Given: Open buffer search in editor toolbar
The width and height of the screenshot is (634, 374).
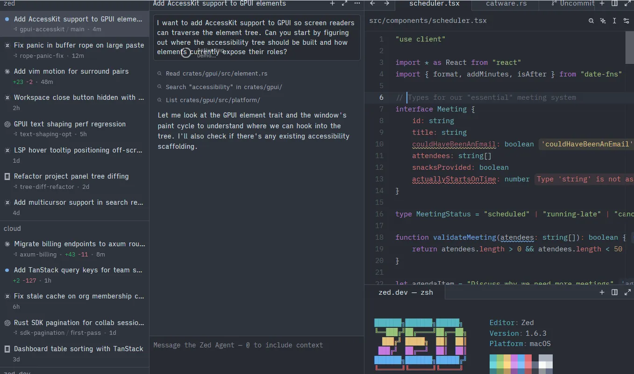Looking at the screenshot, I should pyautogui.click(x=591, y=21).
